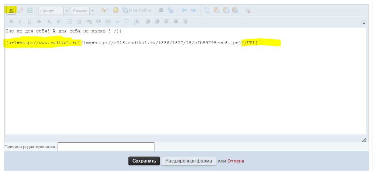Click the undo arrow icon
Image resolution: width=373 pixels, height=172 pixels.
[184, 11]
